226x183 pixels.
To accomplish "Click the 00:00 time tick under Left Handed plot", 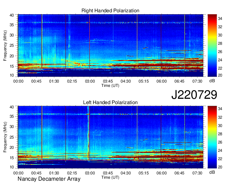I will point(18,173).
